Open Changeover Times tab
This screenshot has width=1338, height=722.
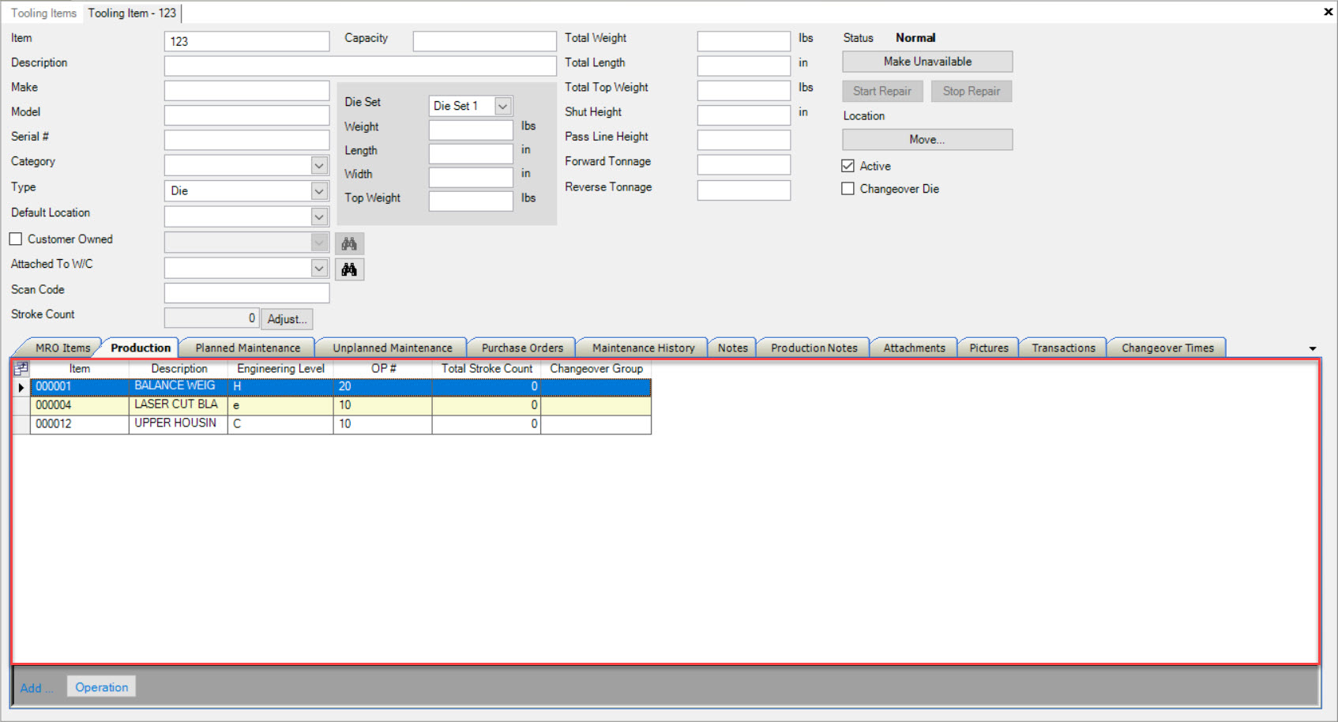[x=1167, y=348]
